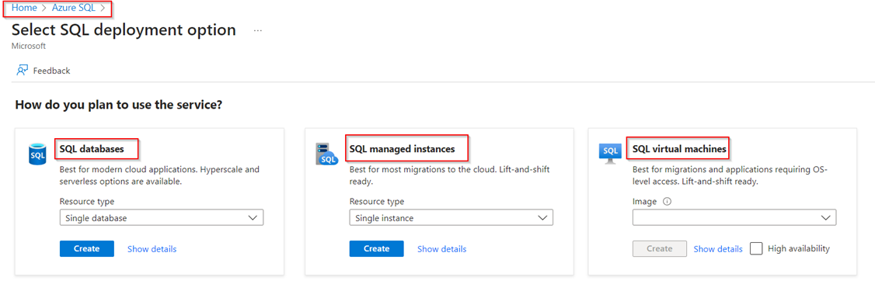Open the Single instance resource type dropdown
The image size is (875, 291).
tap(451, 218)
